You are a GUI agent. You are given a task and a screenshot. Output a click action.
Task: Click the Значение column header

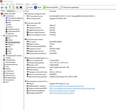pos(53,11)
